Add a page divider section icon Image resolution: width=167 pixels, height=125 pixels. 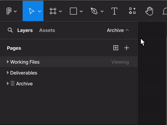[116, 48]
